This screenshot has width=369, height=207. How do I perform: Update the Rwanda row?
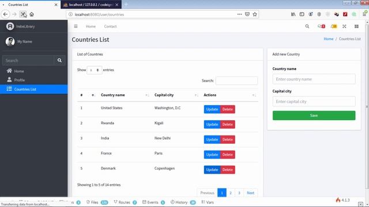click(x=212, y=124)
